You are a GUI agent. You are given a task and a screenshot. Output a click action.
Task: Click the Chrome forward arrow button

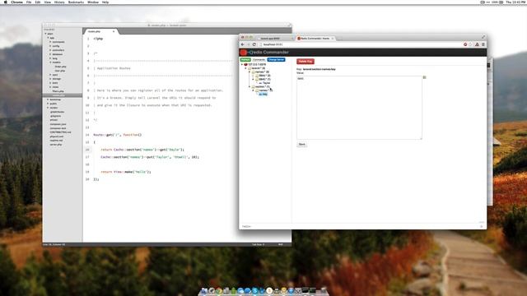pyautogui.click(x=249, y=44)
